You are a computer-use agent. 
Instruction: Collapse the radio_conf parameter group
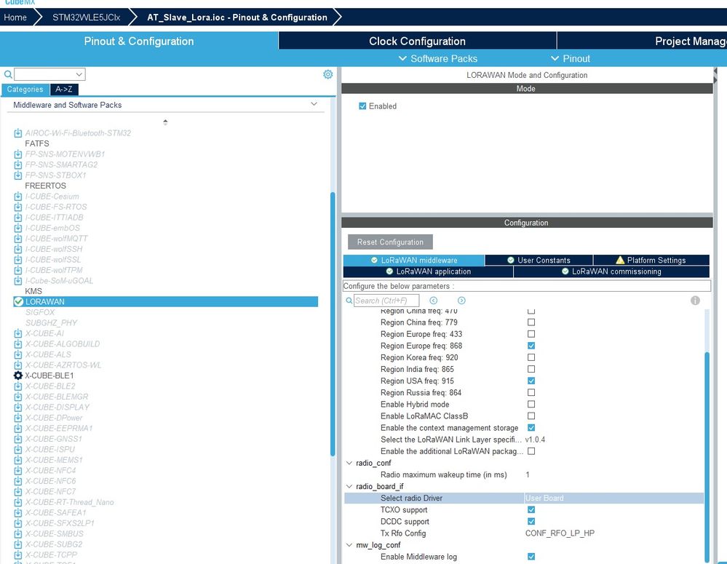349,463
